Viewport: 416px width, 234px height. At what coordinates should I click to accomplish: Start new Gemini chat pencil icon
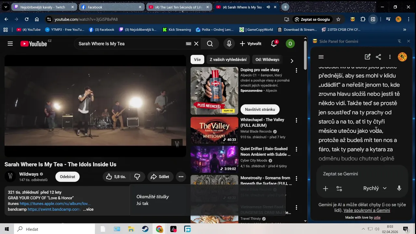(368, 57)
